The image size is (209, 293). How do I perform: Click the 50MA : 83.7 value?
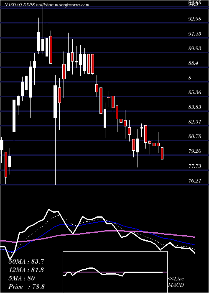(x=26, y=262)
